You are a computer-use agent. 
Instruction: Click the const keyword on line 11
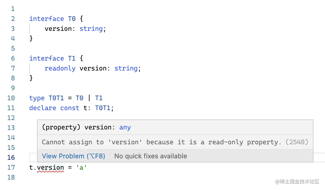point(70,108)
